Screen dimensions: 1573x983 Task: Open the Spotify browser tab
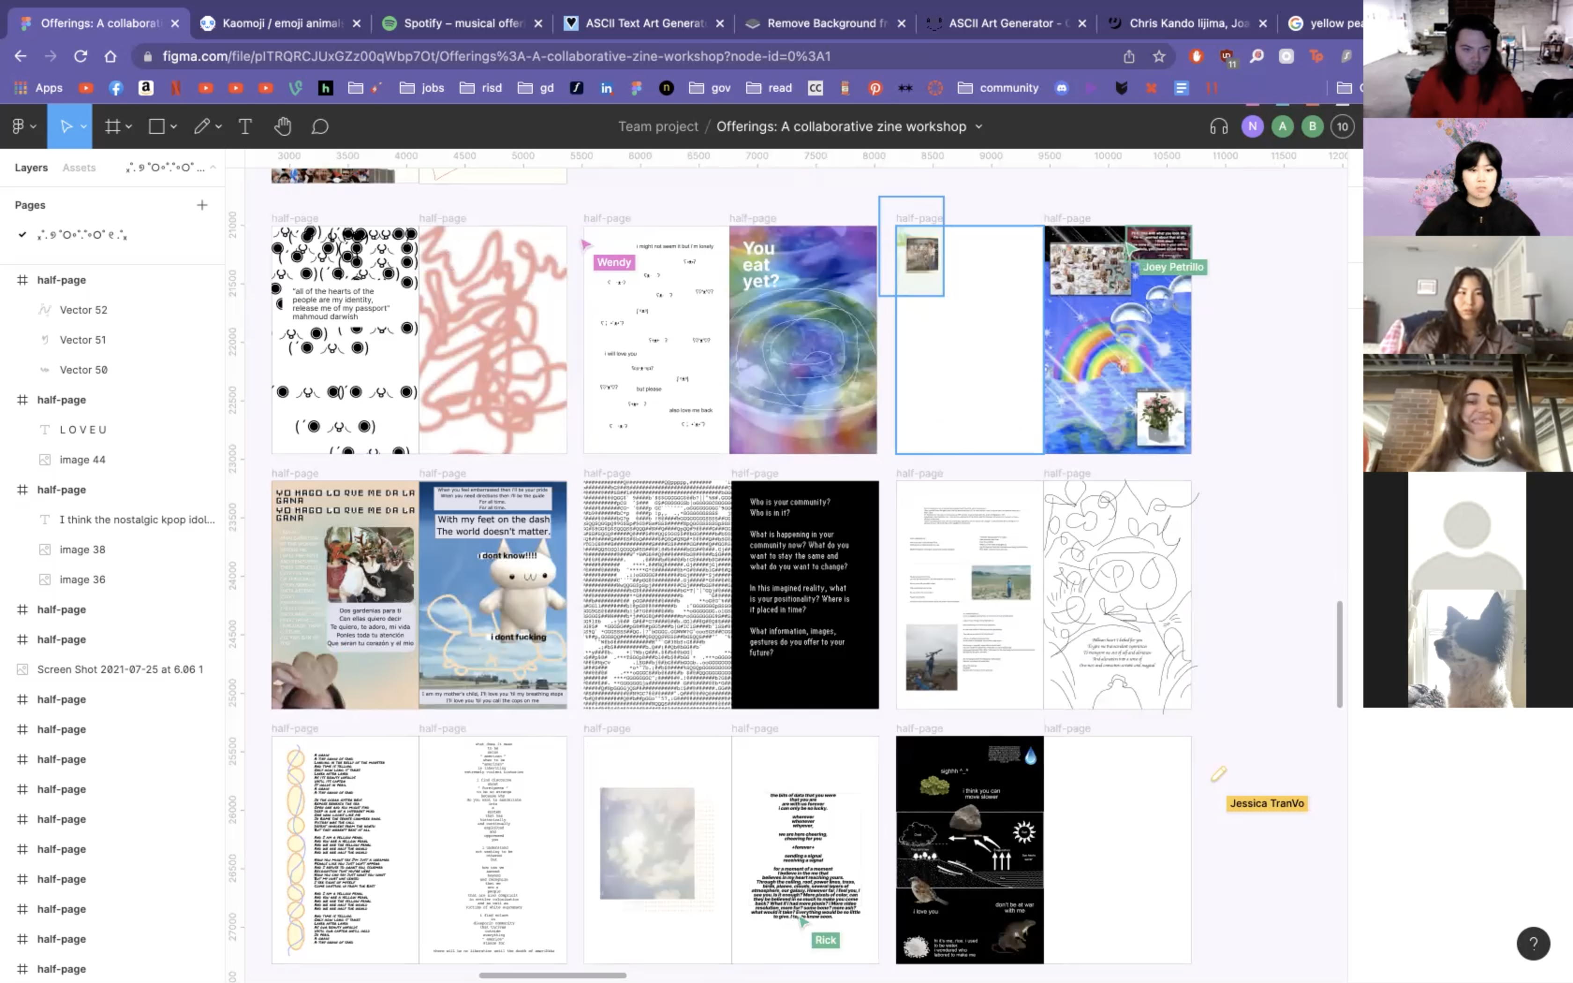click(462, 23)
